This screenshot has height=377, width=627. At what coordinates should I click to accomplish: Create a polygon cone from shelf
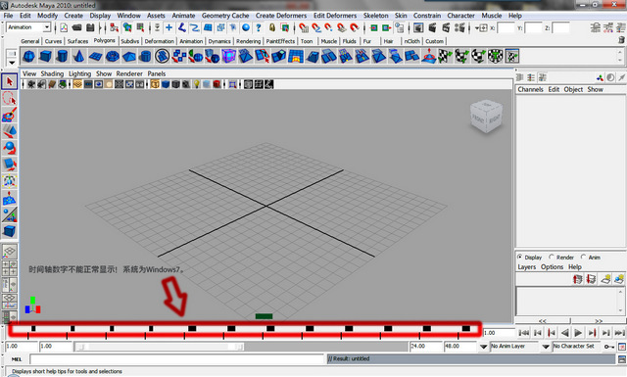(78, 57)
